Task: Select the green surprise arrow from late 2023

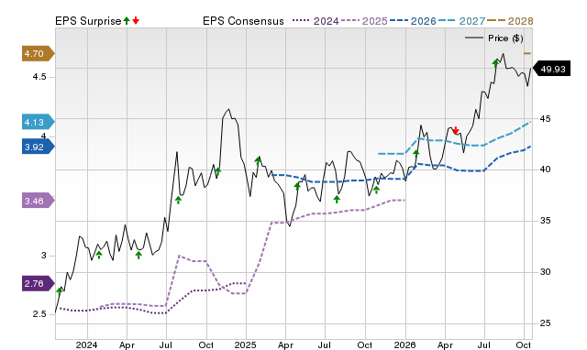Action: coord(59,291)
